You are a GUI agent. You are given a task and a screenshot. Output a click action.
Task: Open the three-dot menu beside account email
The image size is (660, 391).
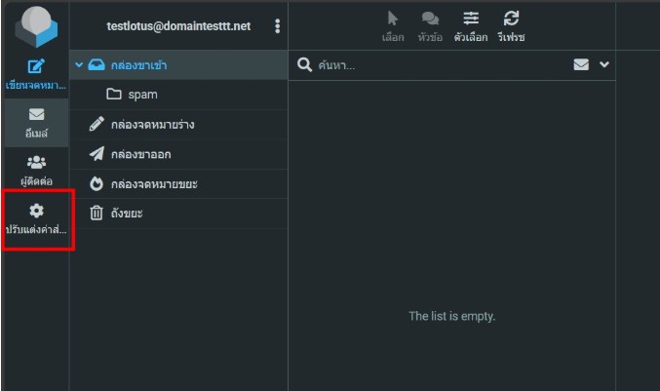point(277,26)
